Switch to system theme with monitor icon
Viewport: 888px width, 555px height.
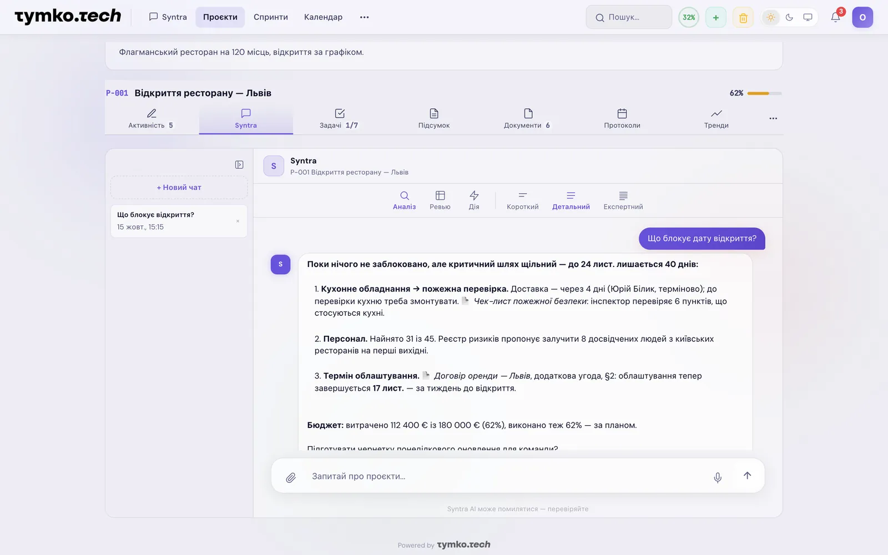coord(808,17)
